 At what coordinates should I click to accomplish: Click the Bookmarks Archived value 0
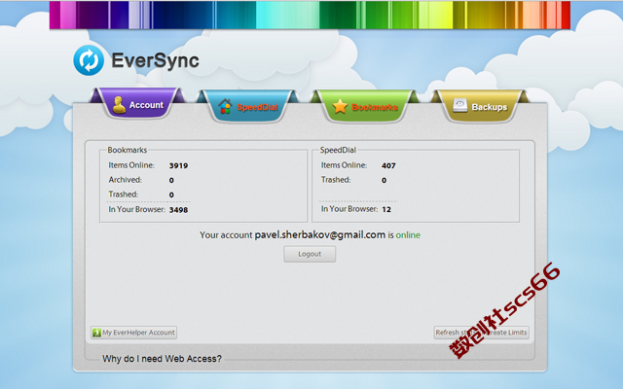coord(171,180)
